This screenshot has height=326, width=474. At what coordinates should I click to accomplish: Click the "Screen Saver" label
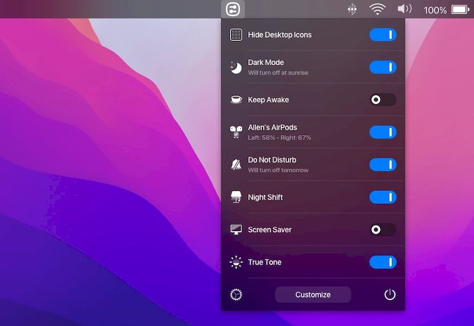(x=270, y=229)
